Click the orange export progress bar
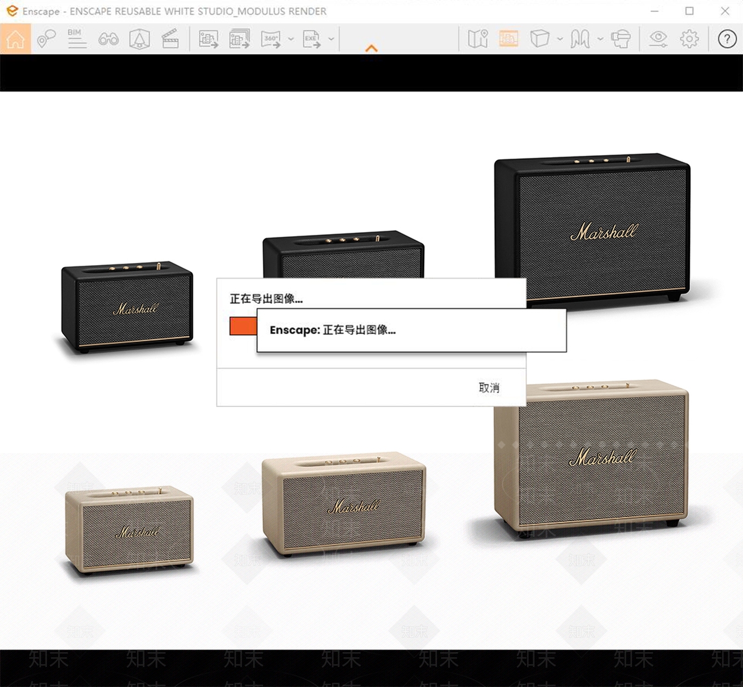Viewport: 743px width, 687px height. pos(243,326)
